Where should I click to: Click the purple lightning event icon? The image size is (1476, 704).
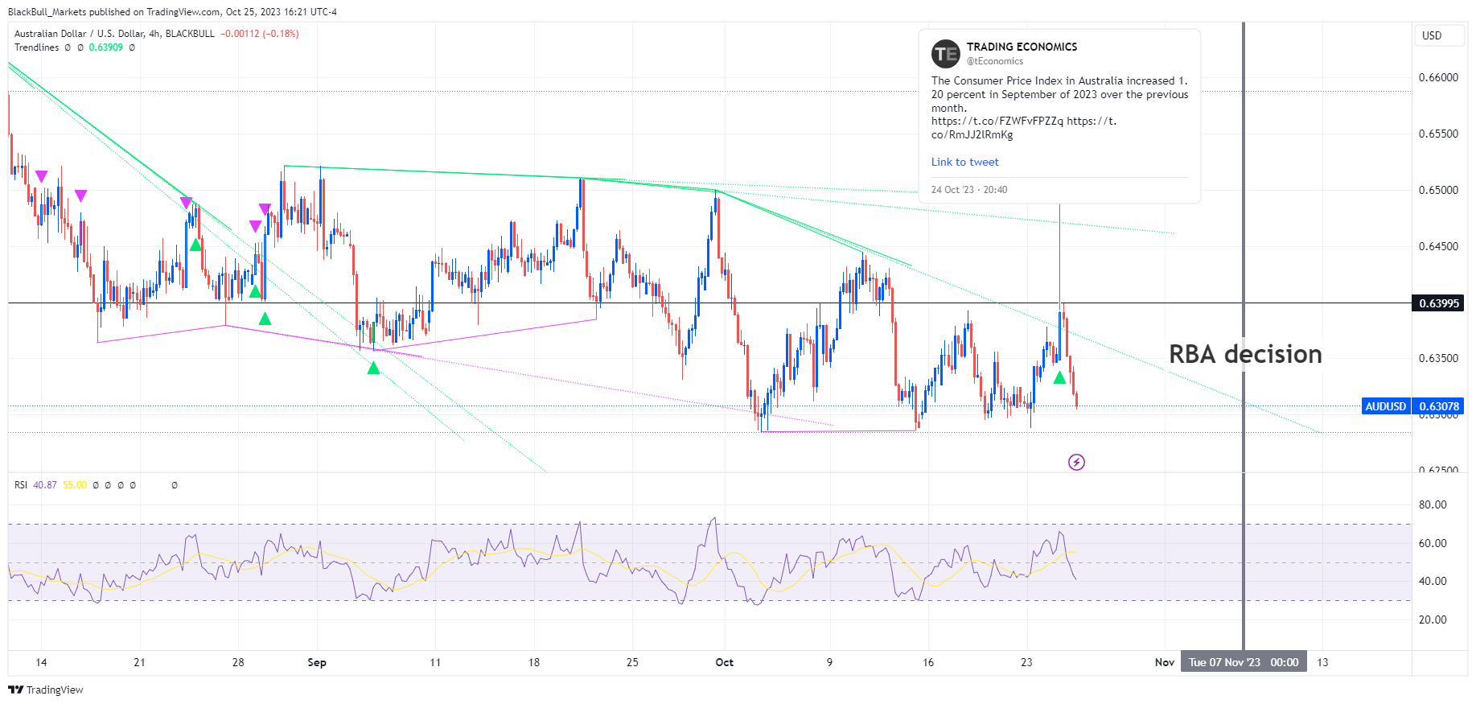(1076, 462)
